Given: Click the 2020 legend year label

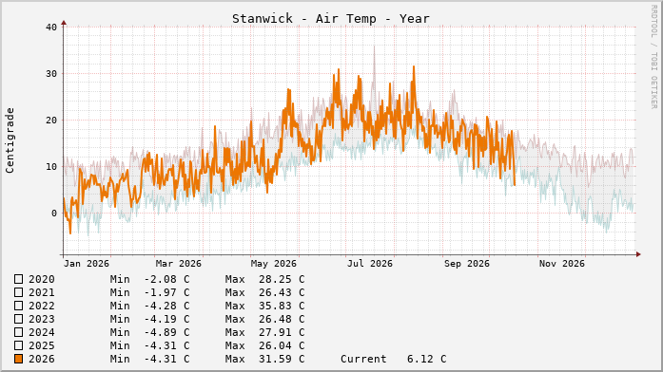Looking at the screenshot, I should 42,279.
